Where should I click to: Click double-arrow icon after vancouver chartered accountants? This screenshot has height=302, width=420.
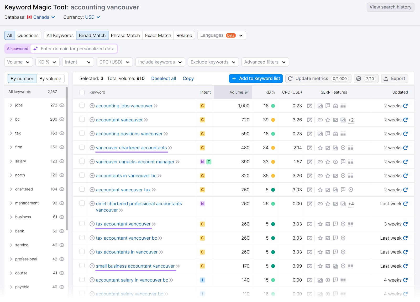tap(170, 148)
